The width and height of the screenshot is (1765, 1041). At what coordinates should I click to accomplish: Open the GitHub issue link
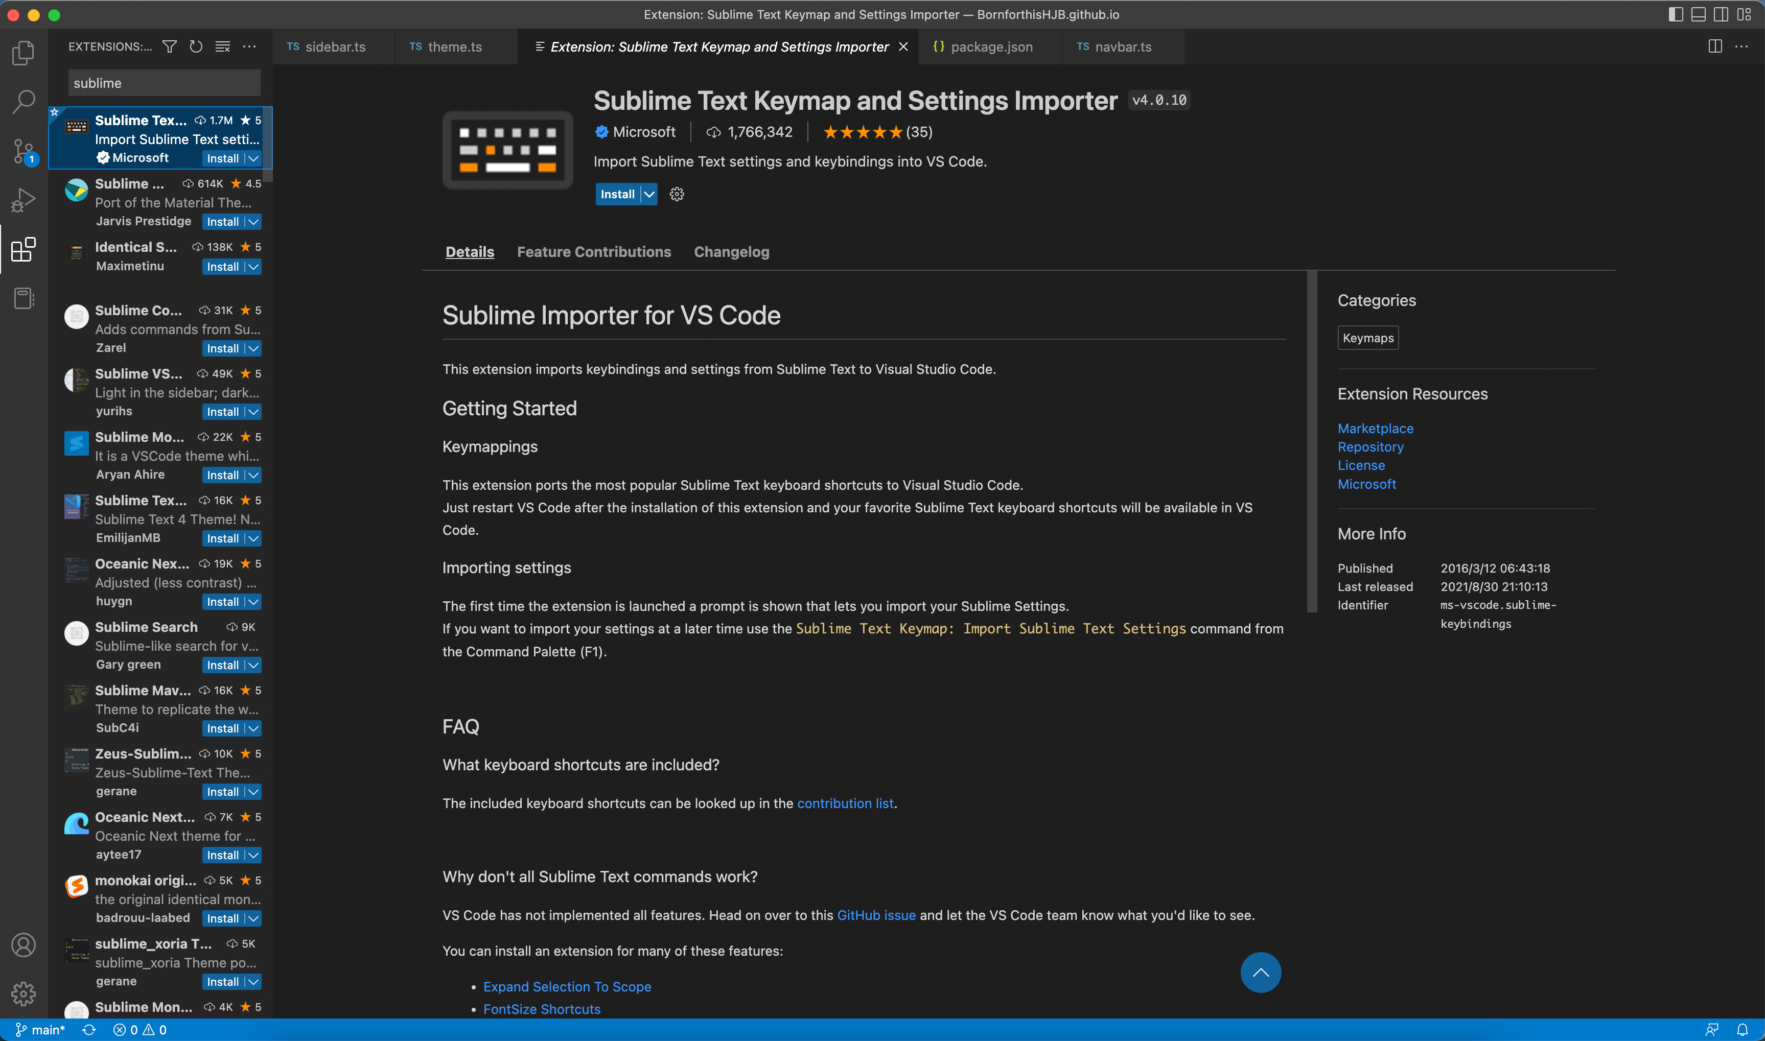[x=876, y=915]
